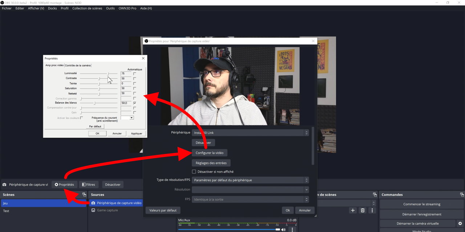The width and height of the screenshot is (465, 232).
Task: Expand the Périphérique device dropdown
Action: 250,133
